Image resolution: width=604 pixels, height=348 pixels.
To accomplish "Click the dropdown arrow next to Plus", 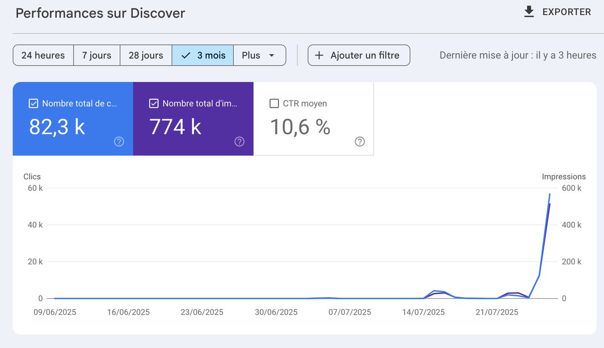I will tap(272, 55).
